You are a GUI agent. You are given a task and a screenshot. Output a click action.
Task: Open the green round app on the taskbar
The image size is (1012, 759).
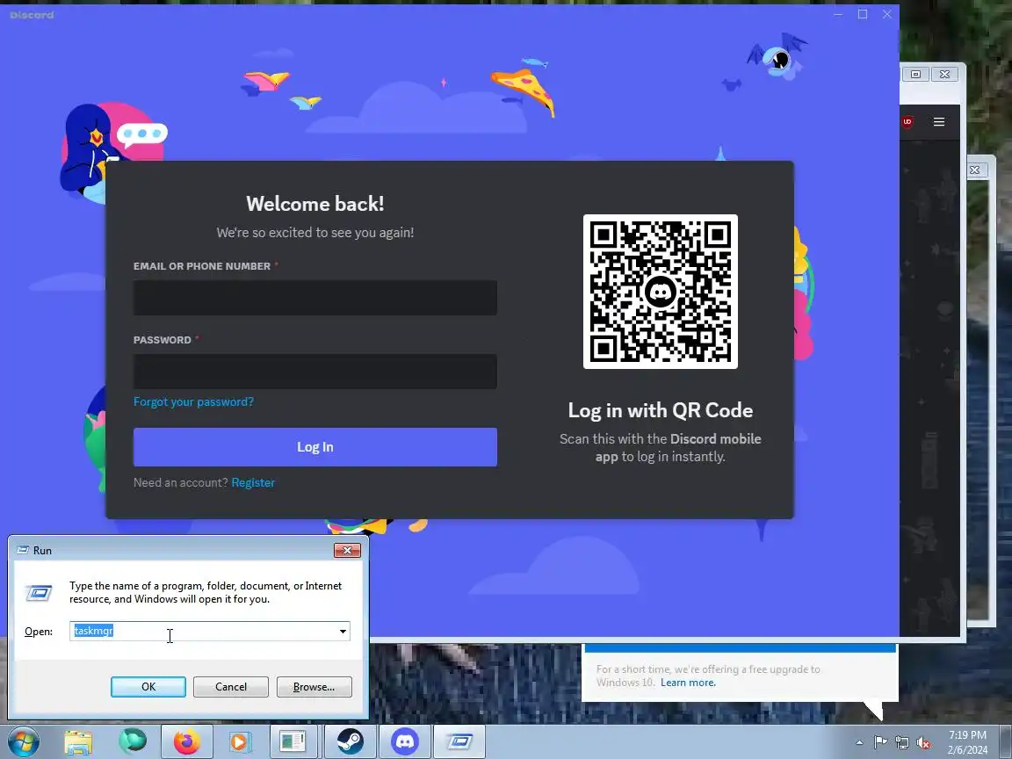(133, 741)
